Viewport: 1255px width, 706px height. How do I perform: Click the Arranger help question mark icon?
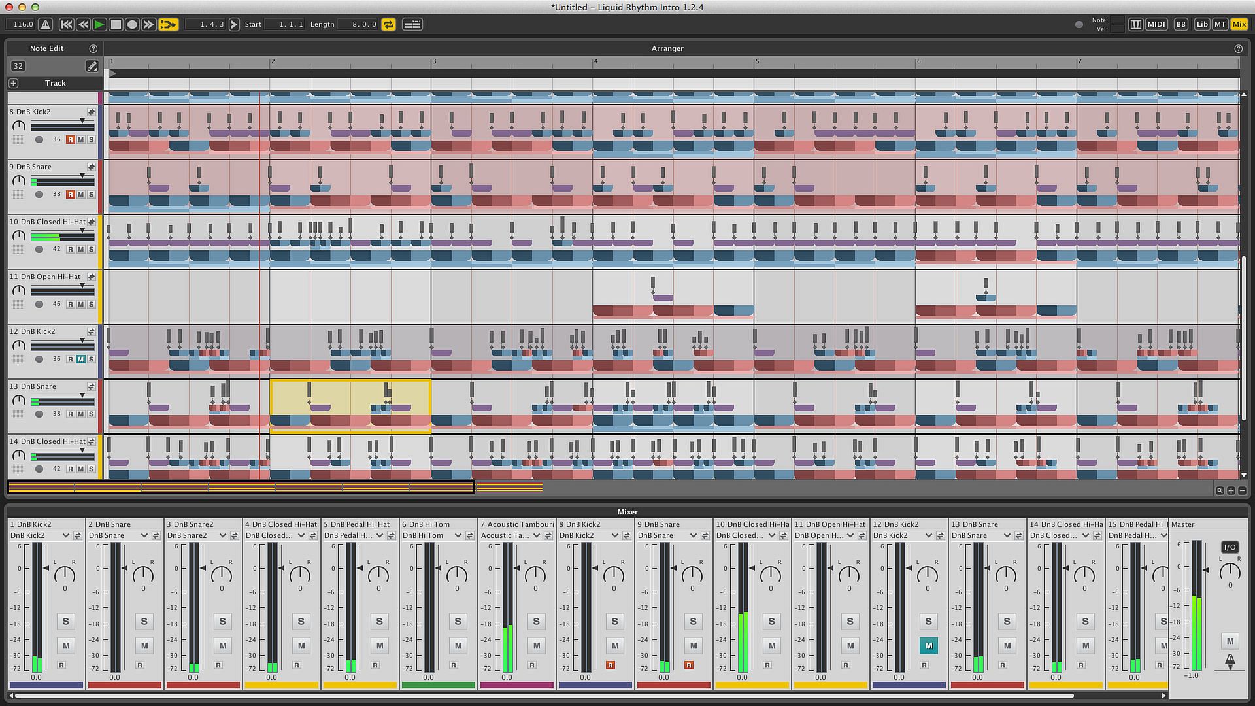[x=1237, y=48]
